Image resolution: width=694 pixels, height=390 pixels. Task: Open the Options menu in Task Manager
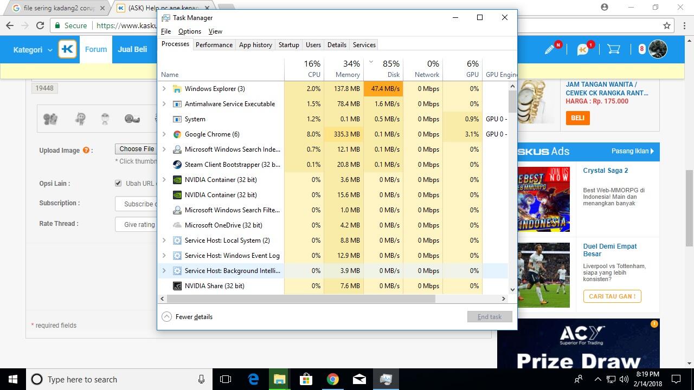pos(190,31)
